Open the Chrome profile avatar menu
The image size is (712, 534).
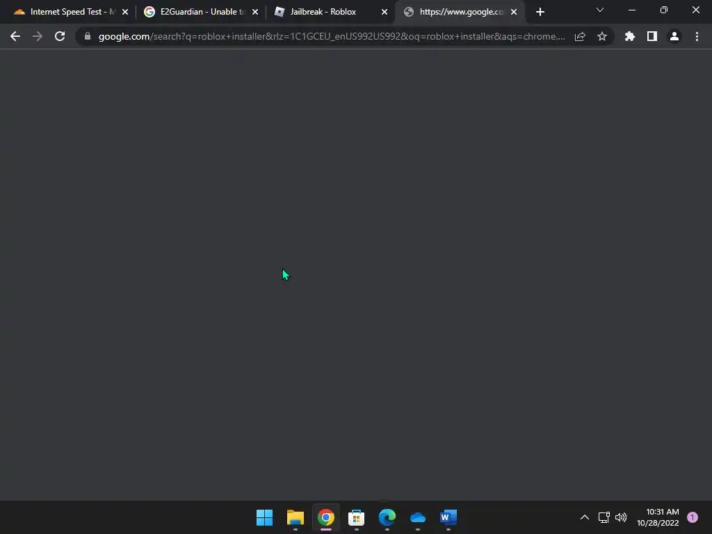[674, 36]
